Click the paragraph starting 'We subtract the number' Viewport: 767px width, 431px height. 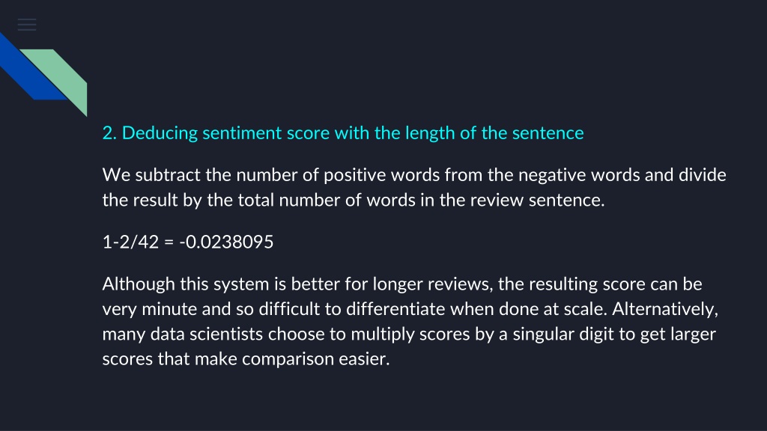pyautogui.click(x=414, y=187)
